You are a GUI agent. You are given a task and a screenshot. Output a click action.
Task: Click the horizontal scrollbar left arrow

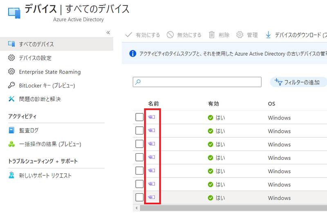(x=137, y=208)
